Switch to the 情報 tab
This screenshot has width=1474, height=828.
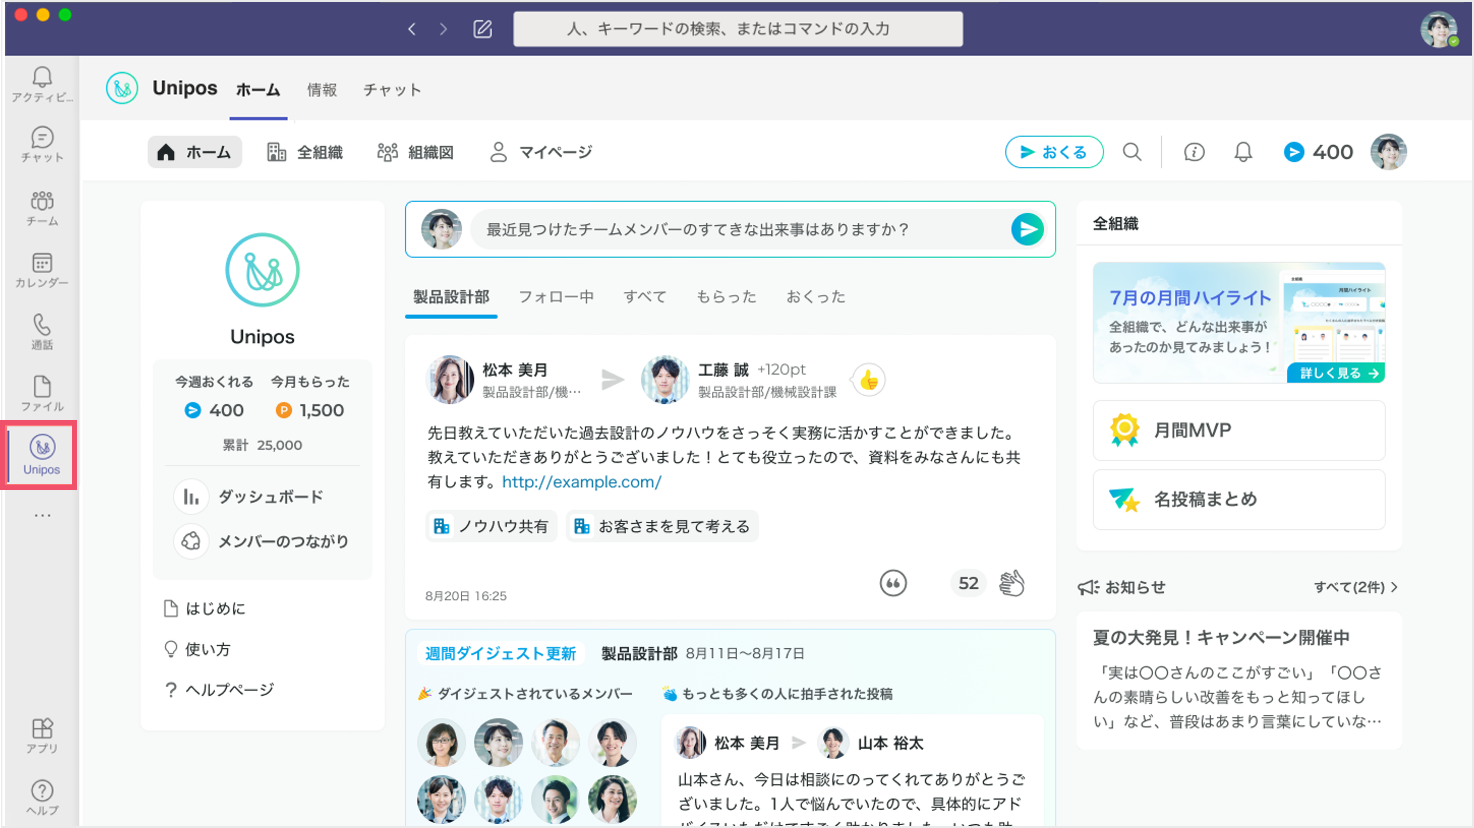pos(322,90)
